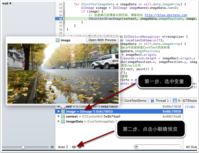Click the breakpoint marker on line 65
The image size is (199, 153).
(60, 19)
